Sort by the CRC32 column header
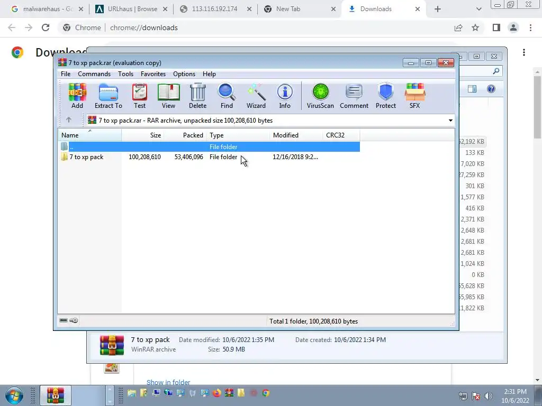This screenshot has height=406, width=542. click(341, 135)
